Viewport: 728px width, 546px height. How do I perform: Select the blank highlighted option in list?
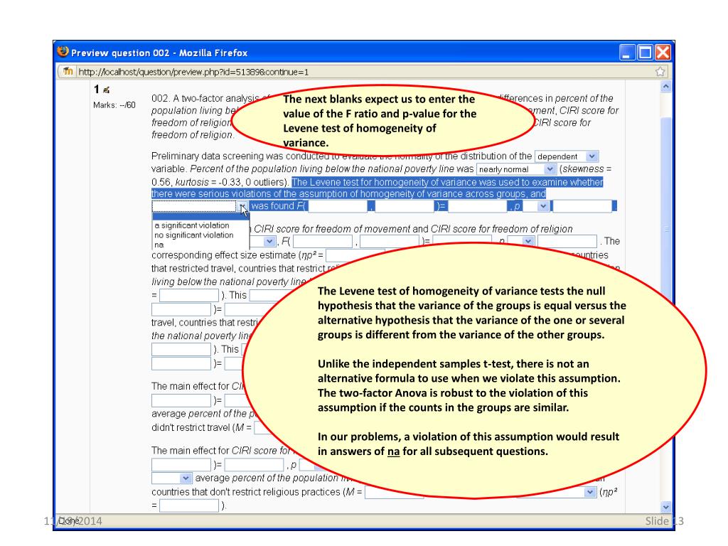coord(200,216)
